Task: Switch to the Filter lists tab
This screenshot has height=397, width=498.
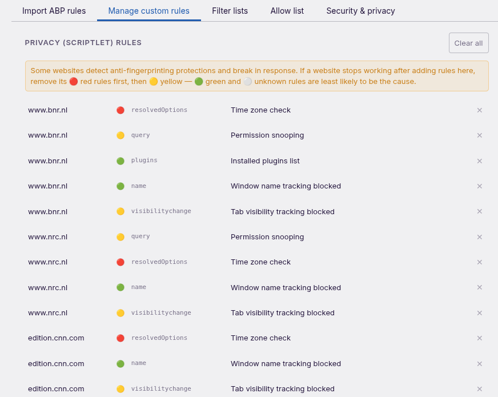Action: (230, 11)
